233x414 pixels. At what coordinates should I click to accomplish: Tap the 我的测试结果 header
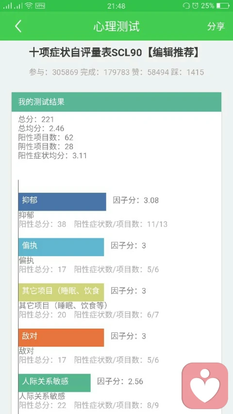[116, 102]
